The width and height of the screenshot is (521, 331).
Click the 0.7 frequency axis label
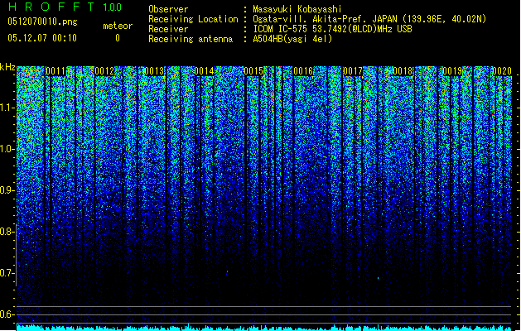(x=7, y=273)
